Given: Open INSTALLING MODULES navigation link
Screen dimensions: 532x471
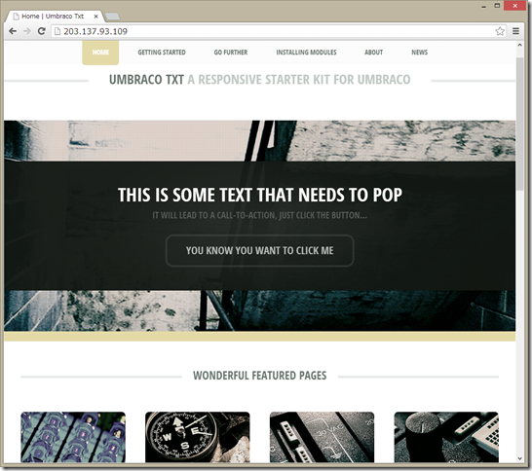Looking at the screenshot, I should [x=306, y=53].
